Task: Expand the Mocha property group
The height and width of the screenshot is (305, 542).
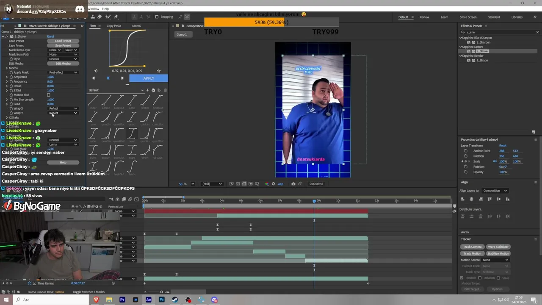Action: click(x=7, y=68)
